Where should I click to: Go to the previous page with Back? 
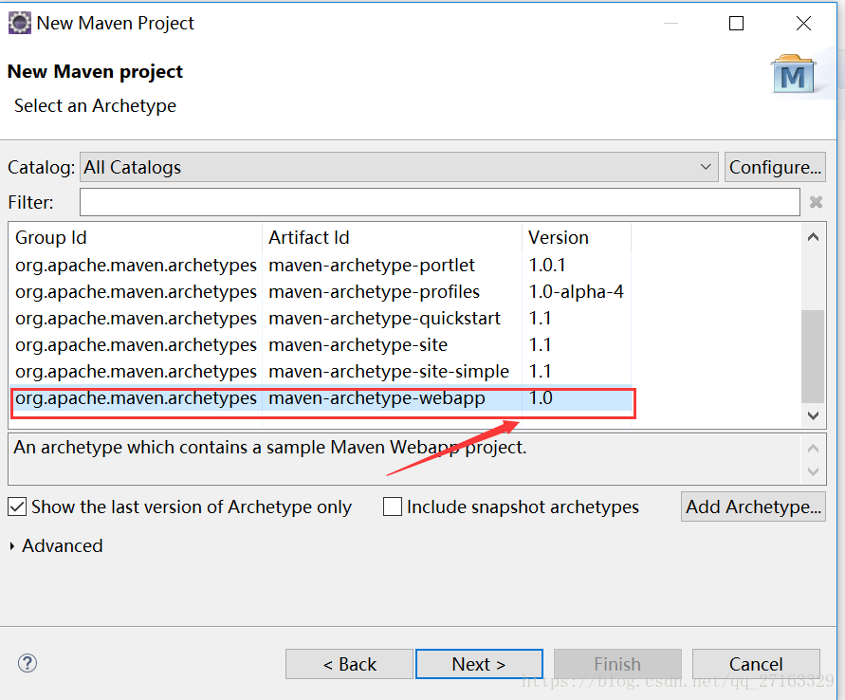click(349, 664)
